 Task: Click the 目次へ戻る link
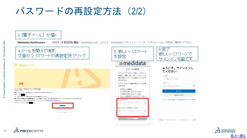coord(238,136)
